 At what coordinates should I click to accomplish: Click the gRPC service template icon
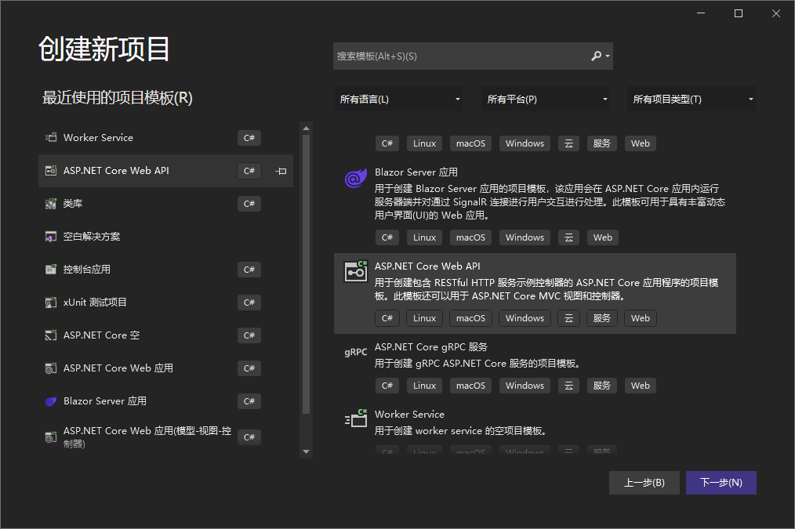pos(356,353)
